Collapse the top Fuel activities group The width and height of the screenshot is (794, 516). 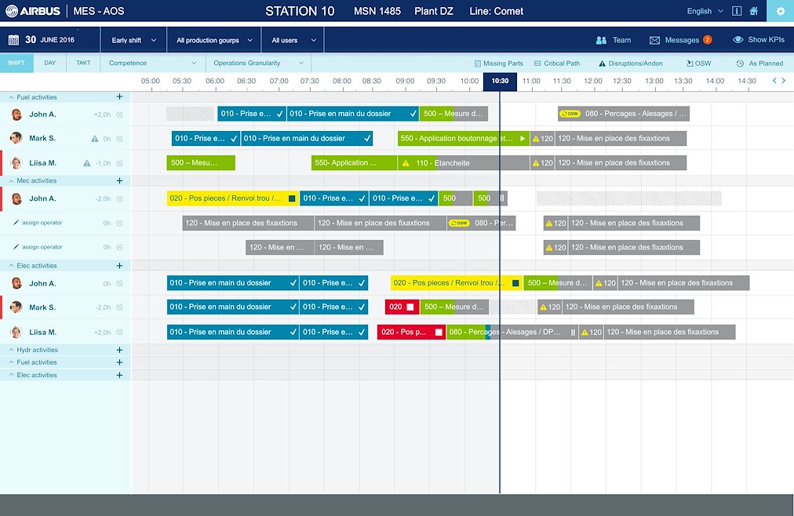coord(11,97)
